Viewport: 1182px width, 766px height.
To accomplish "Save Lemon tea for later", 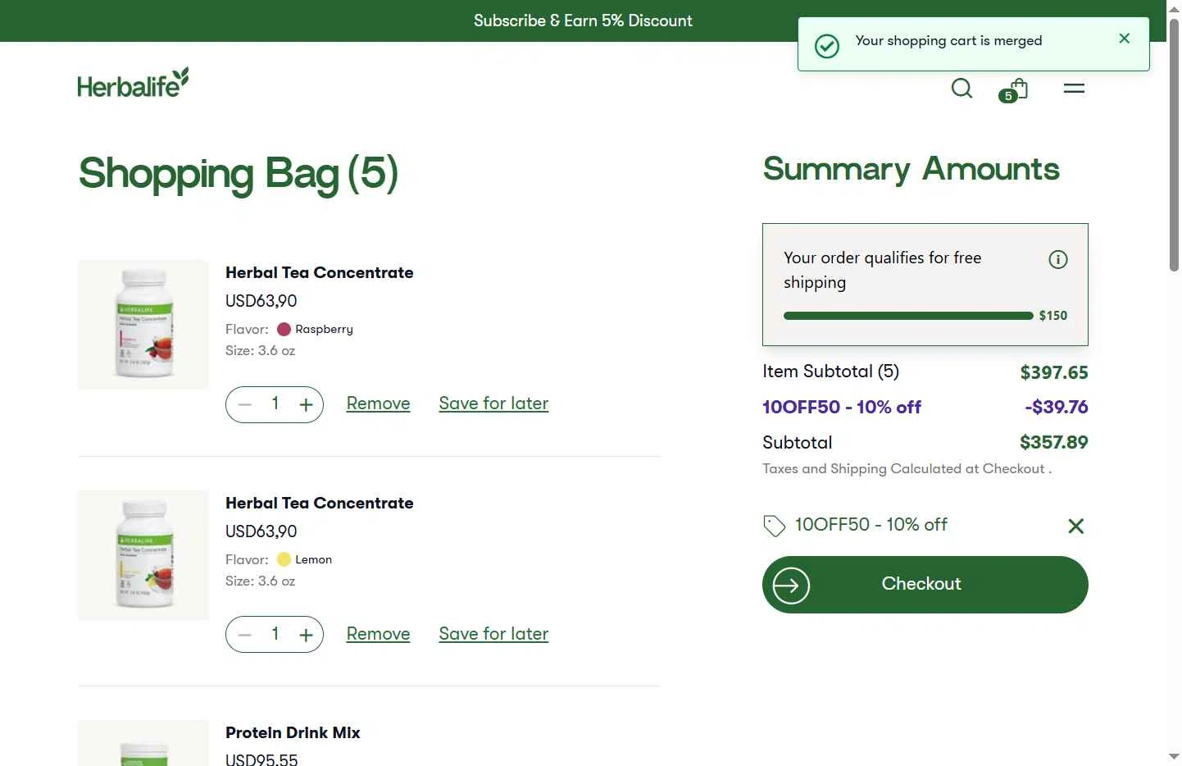I will [x=493, y=634].
